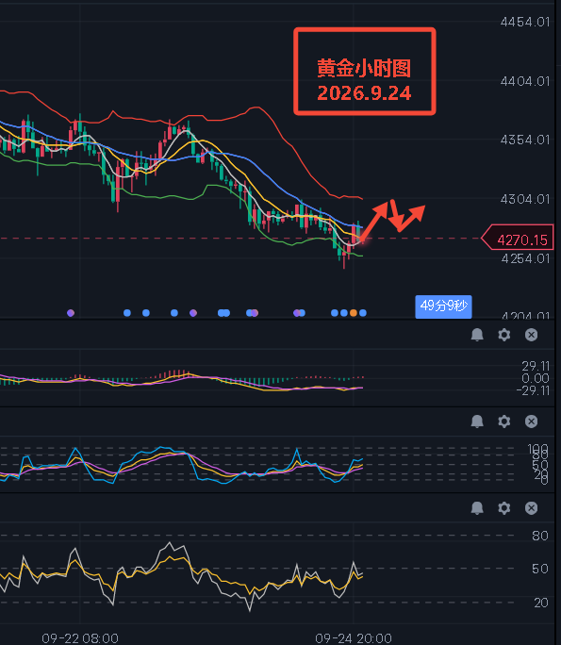Click price axis label 4254.01
561x645 pixels.
coord(525,258)
